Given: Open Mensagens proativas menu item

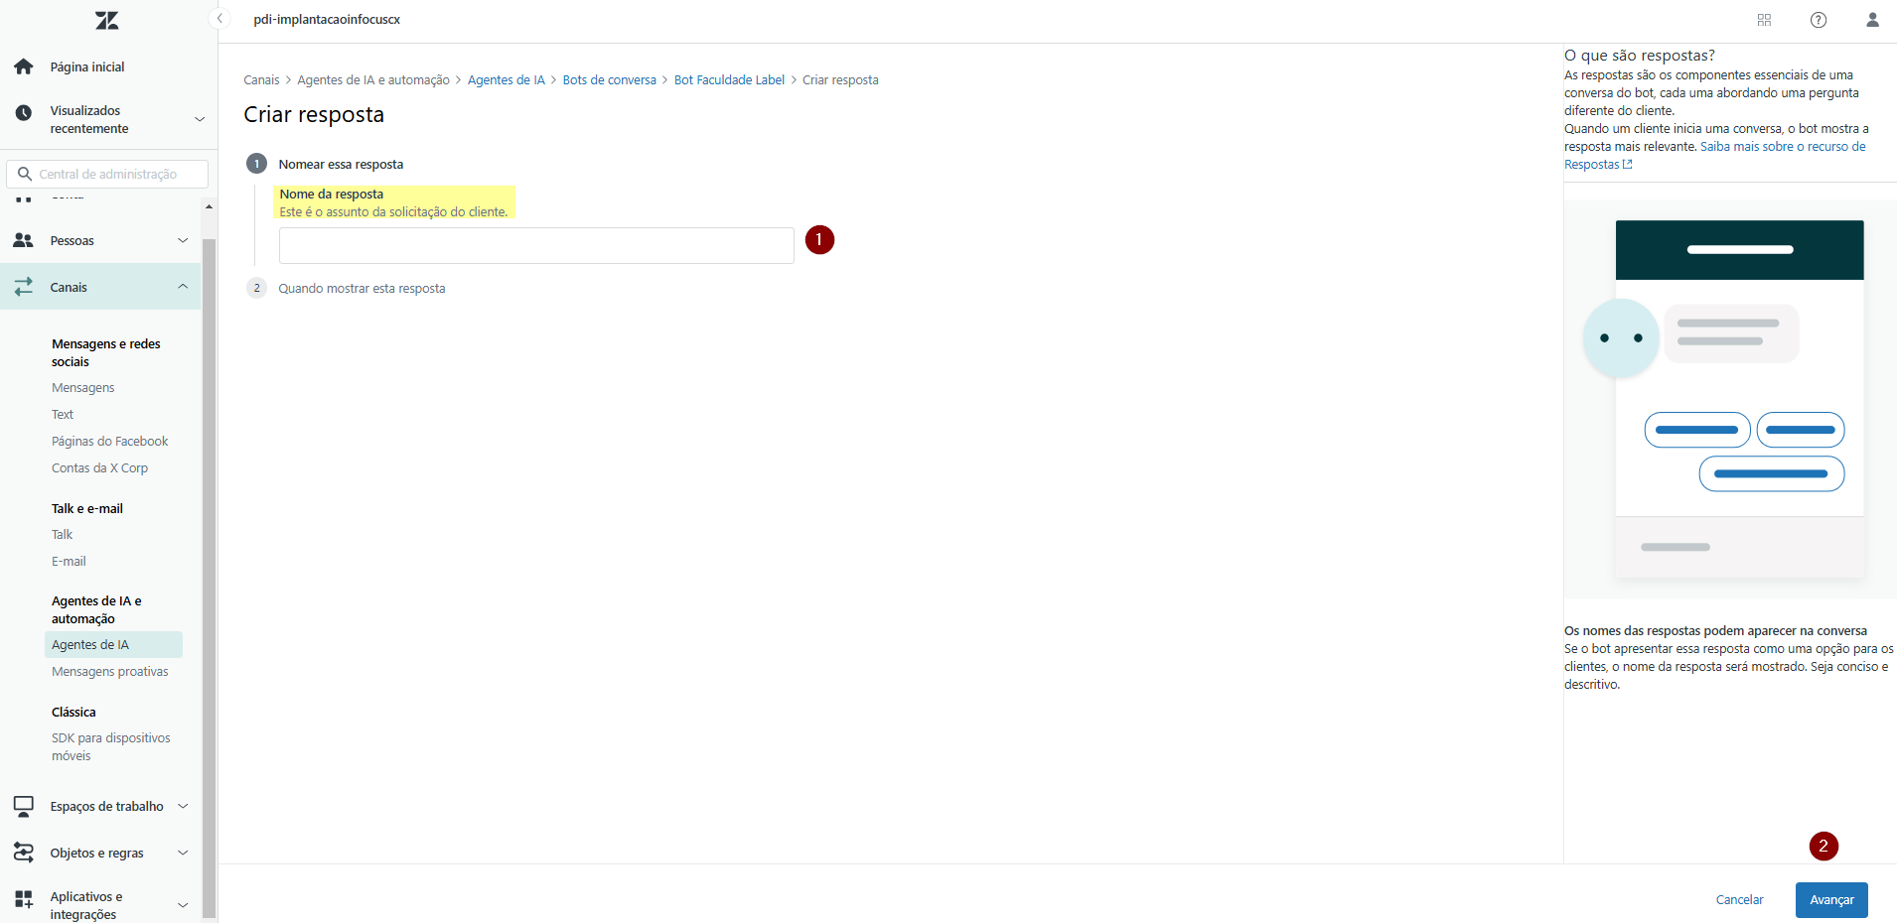Looking at the screenshot, I should tap(109, 671).
